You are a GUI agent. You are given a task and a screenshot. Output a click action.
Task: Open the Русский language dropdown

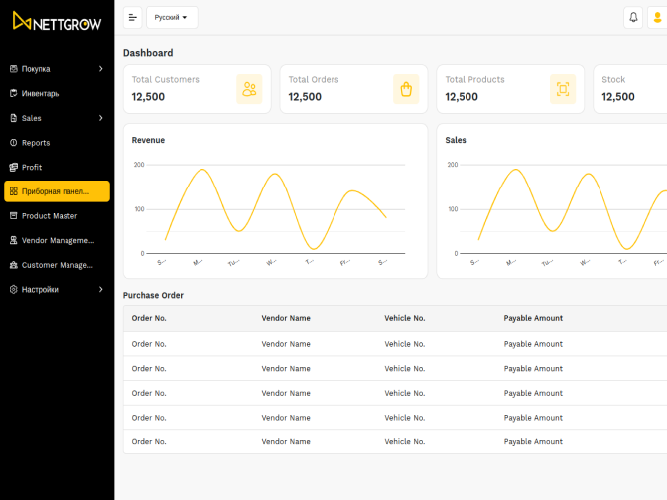point(171,17)
